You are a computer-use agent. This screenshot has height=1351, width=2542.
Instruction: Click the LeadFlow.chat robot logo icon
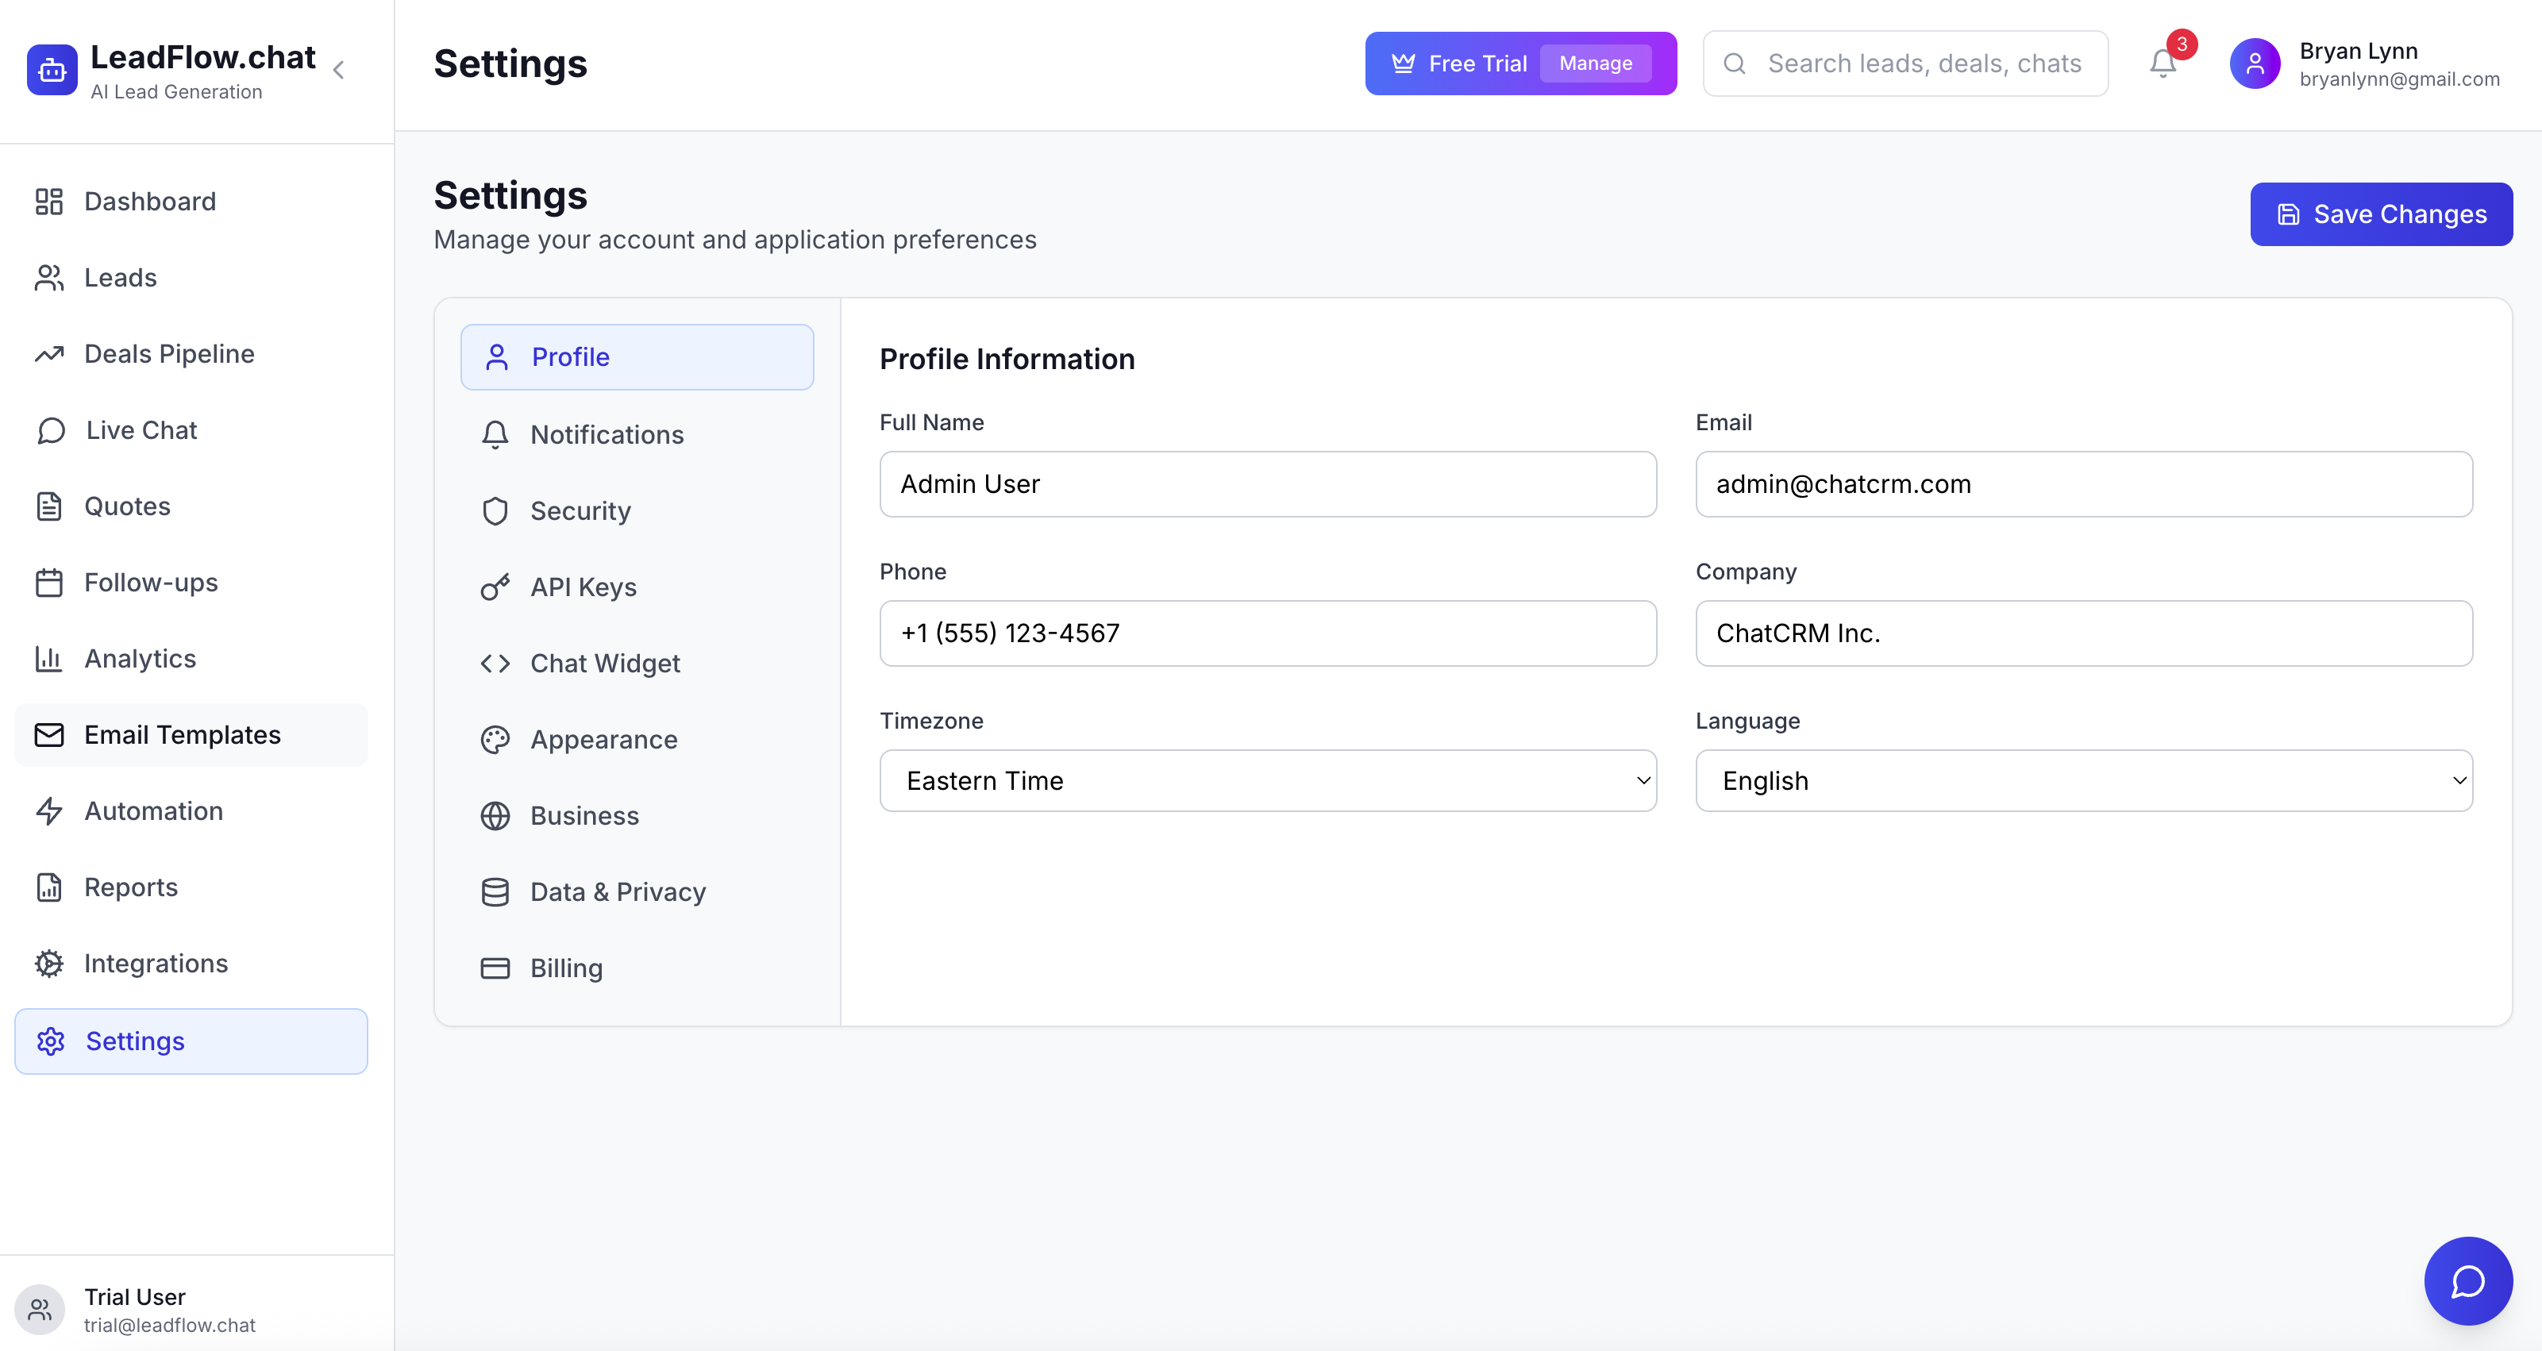(x=52, y=69)
